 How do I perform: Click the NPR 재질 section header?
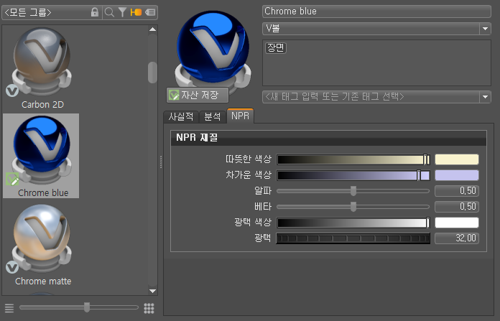coord(328,138)
